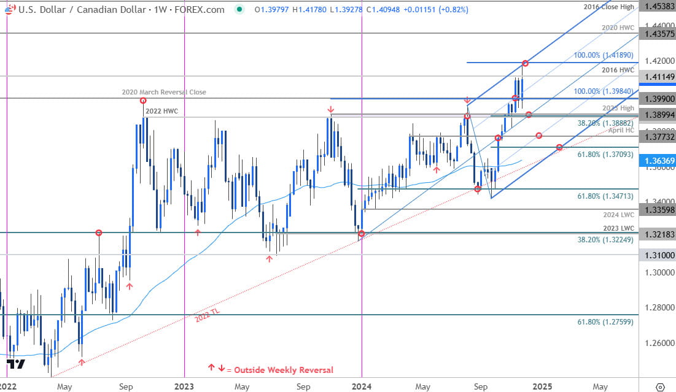This screenshot has width=676, height=392.
Task: Open the FOREX.com source label
Action: click(x=198, y=10)
